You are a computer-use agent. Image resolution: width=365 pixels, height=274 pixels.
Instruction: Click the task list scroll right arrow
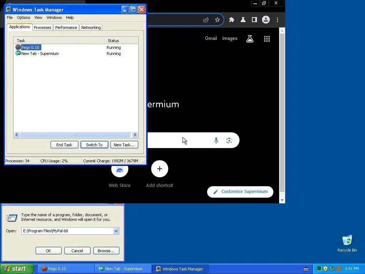(135, 135)
